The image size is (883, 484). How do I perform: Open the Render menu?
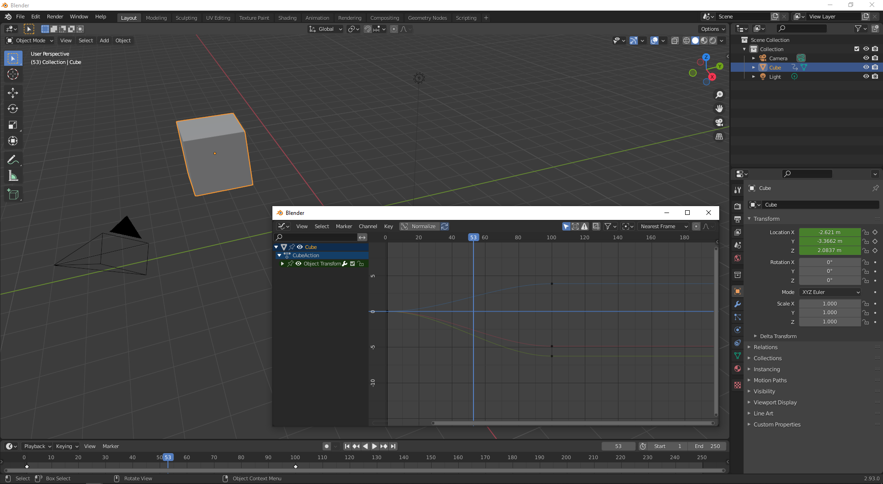pos(55,17)
